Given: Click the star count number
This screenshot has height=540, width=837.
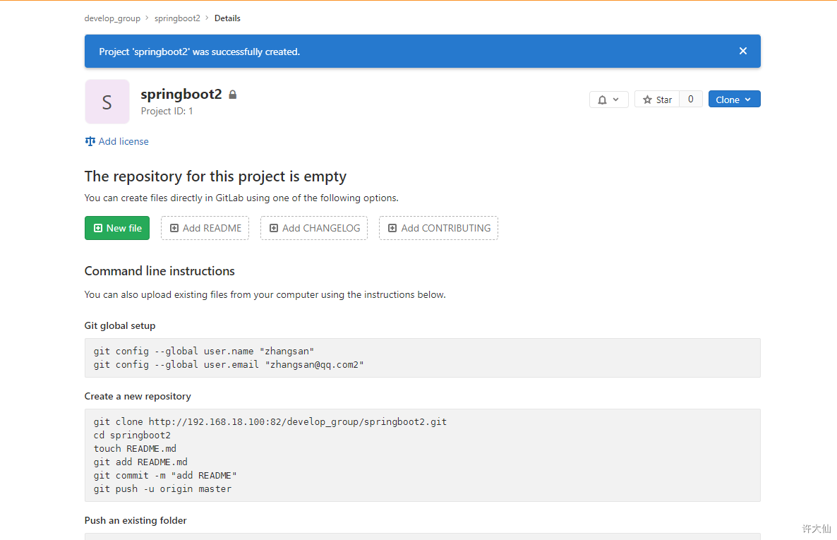Looking at the screenshot, I should click(x=691, y=100).
